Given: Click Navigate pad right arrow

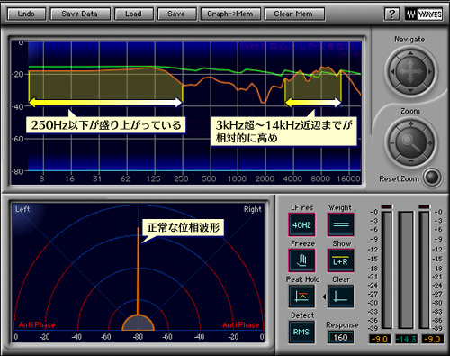Looking at the screenshot, I should pos(430,72).
